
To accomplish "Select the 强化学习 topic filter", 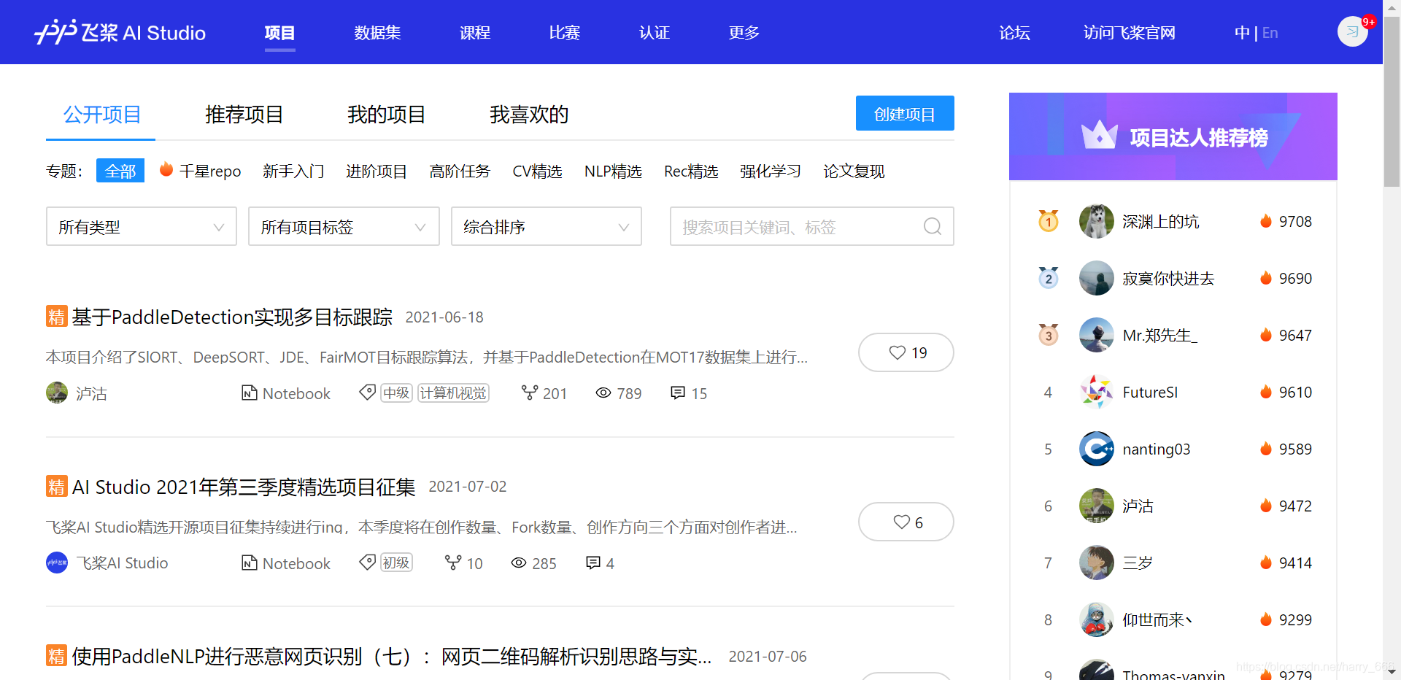I will tap(771, 171).
